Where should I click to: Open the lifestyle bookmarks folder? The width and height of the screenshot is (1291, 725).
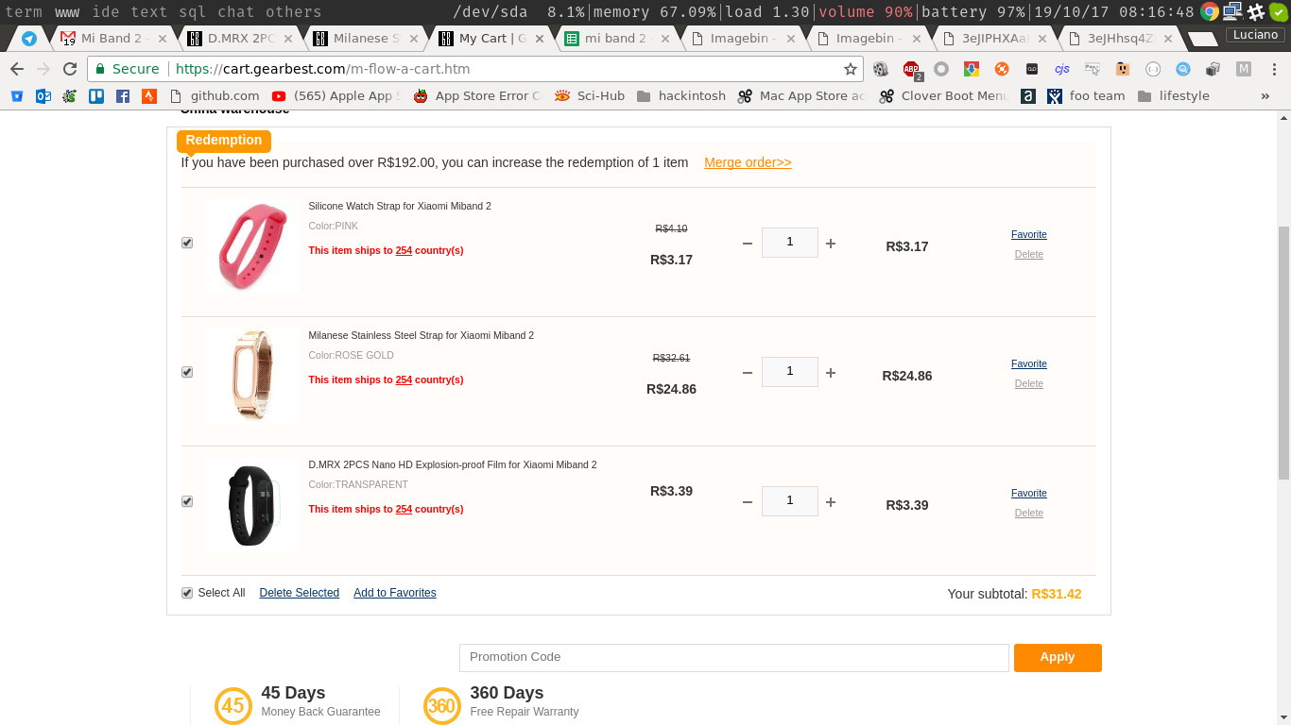[1174, 95]
